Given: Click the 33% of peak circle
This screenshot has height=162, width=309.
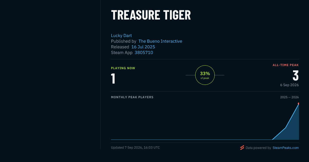Looking at the screenshot, I should pyautogui.click(x=205, y=75).
